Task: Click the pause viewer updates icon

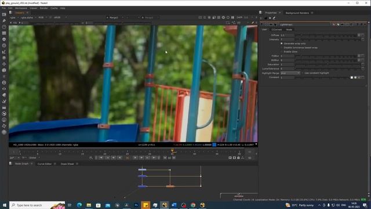Action: 232,17
